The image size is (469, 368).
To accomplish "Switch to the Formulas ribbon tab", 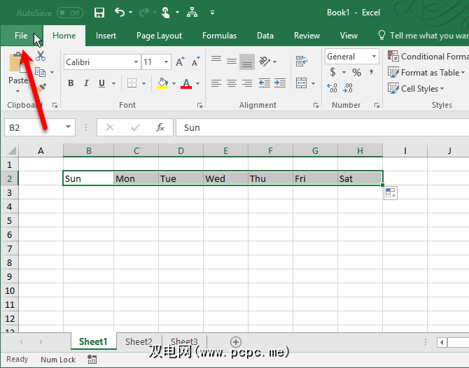I will (x=220, y=36).
